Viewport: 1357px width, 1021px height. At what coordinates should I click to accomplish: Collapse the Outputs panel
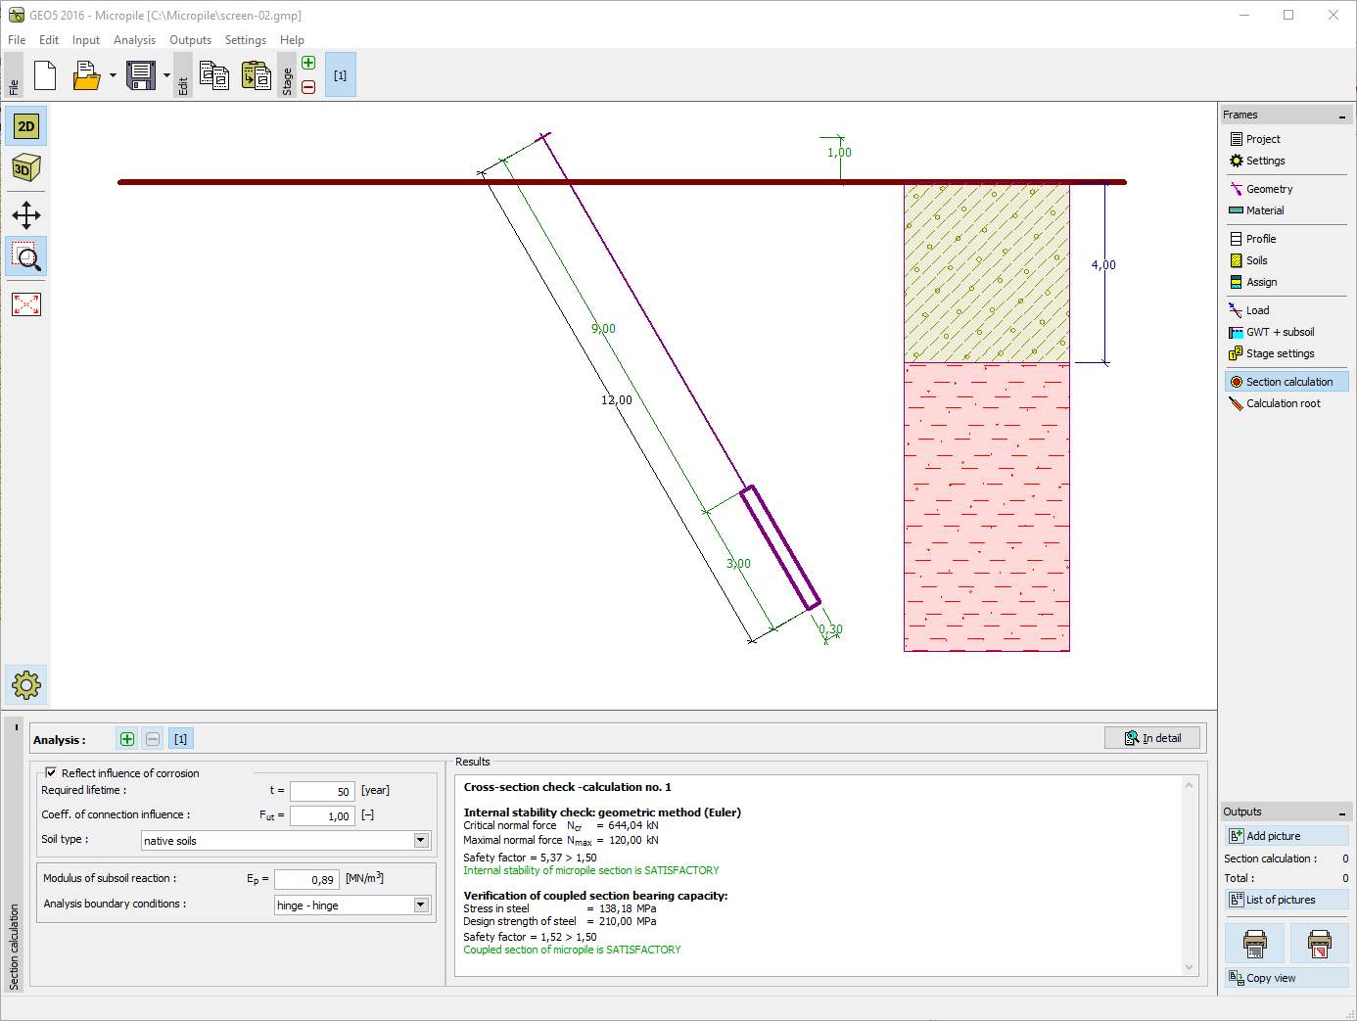(x=1341, y=813)
